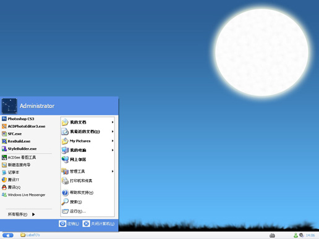This screenshot has height=239, width=319.
Task: Expand 所有程序 all programs arrow
Action: [33, 214]
